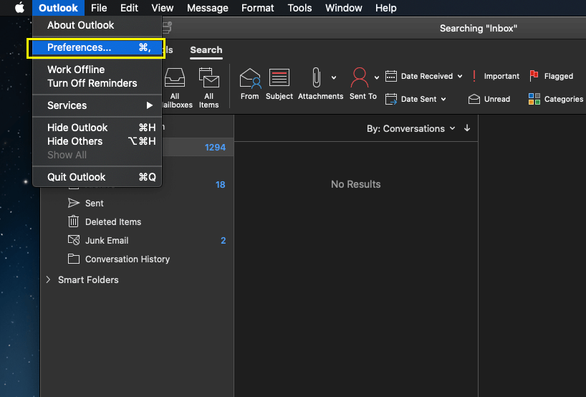Open the Apple menu
The image size is (586, 397).
click(19, 7)
